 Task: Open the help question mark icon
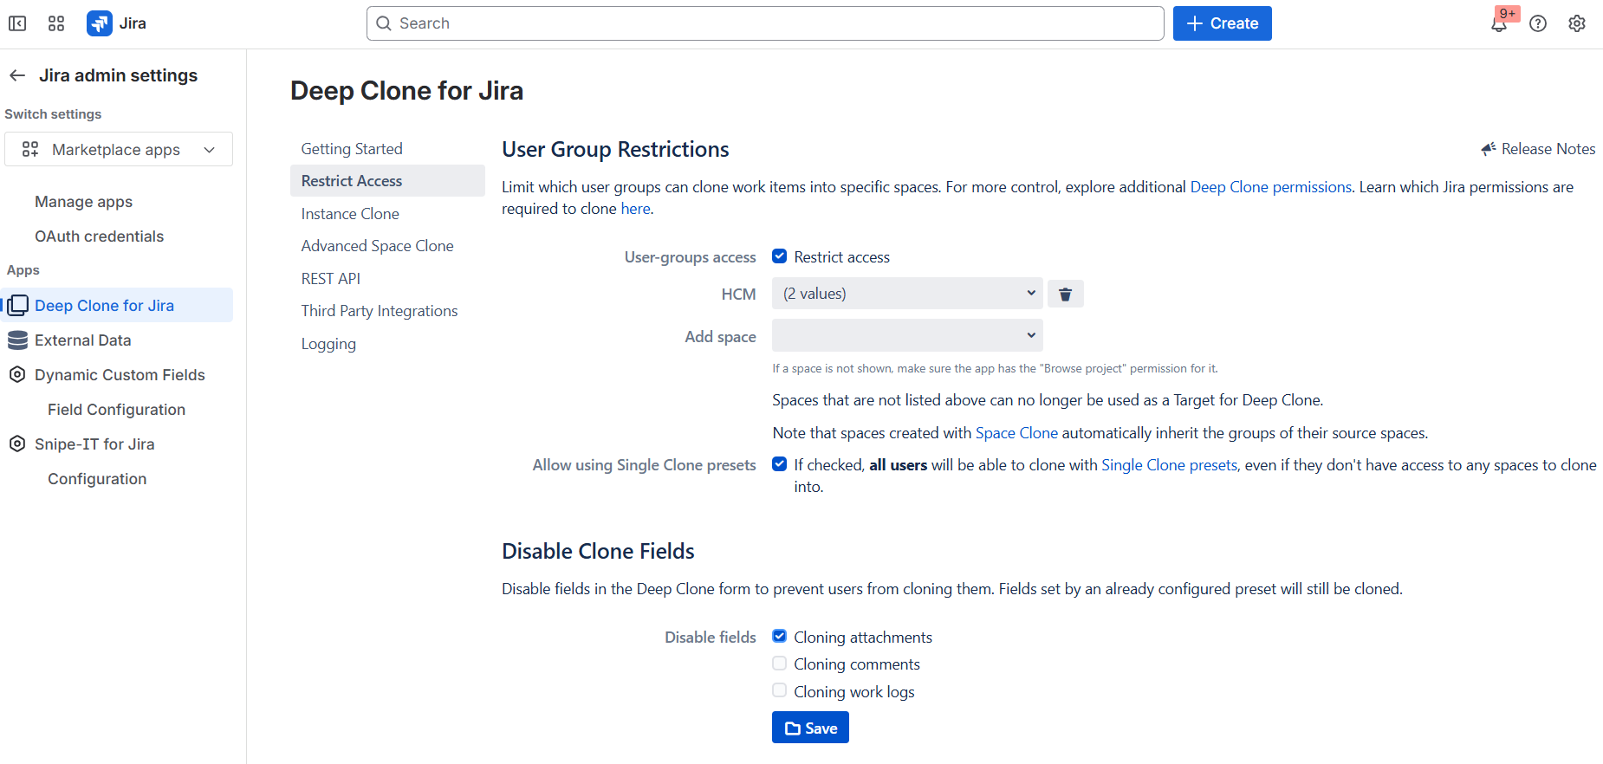click(1538, 23)
